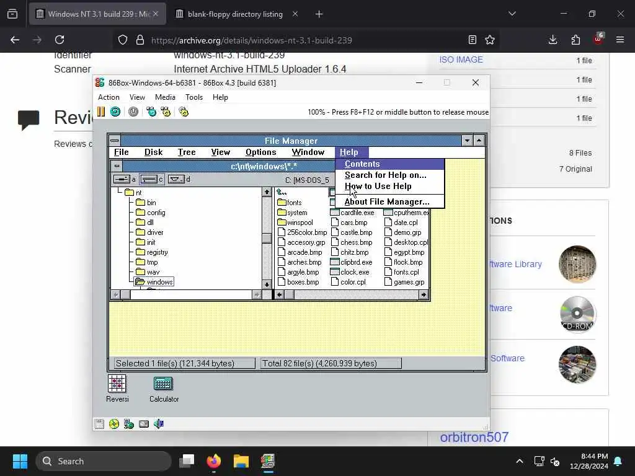Click the ISO IMAGE download link

coord(461,59)
